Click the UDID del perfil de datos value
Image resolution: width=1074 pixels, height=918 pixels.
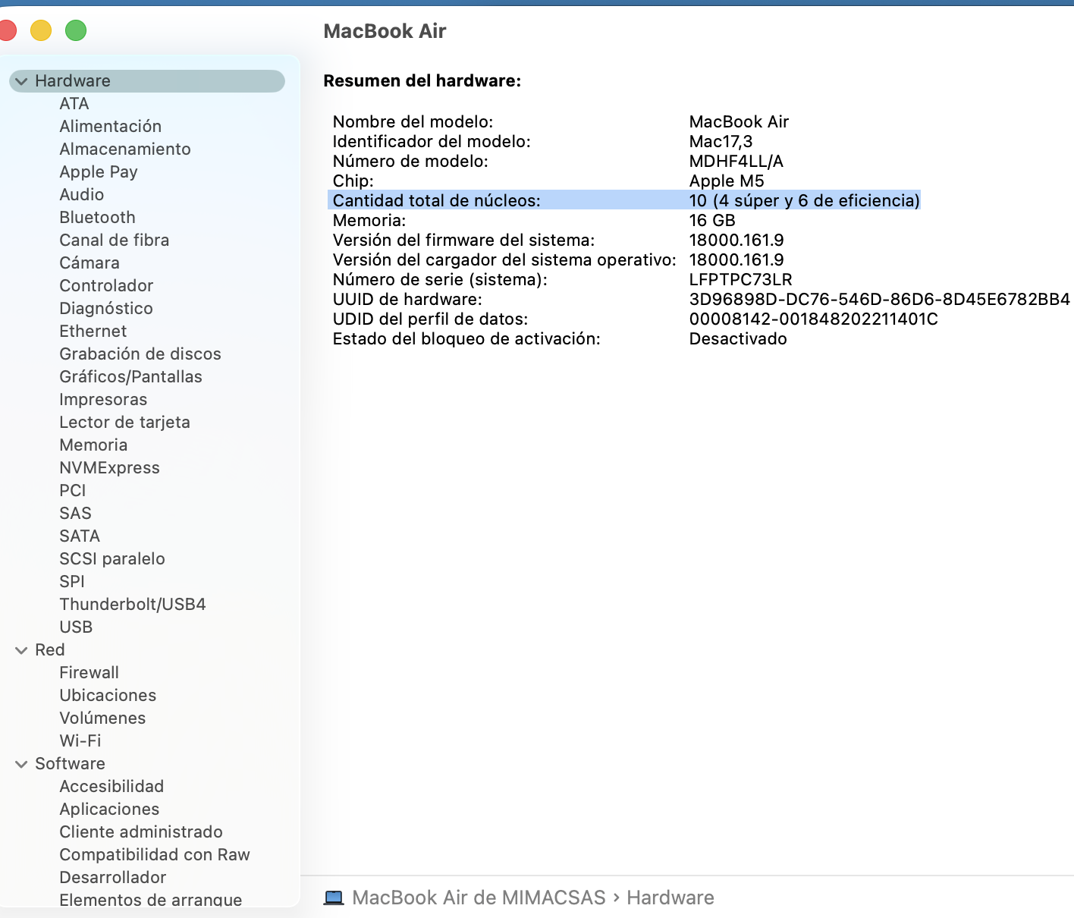(814, 319)
